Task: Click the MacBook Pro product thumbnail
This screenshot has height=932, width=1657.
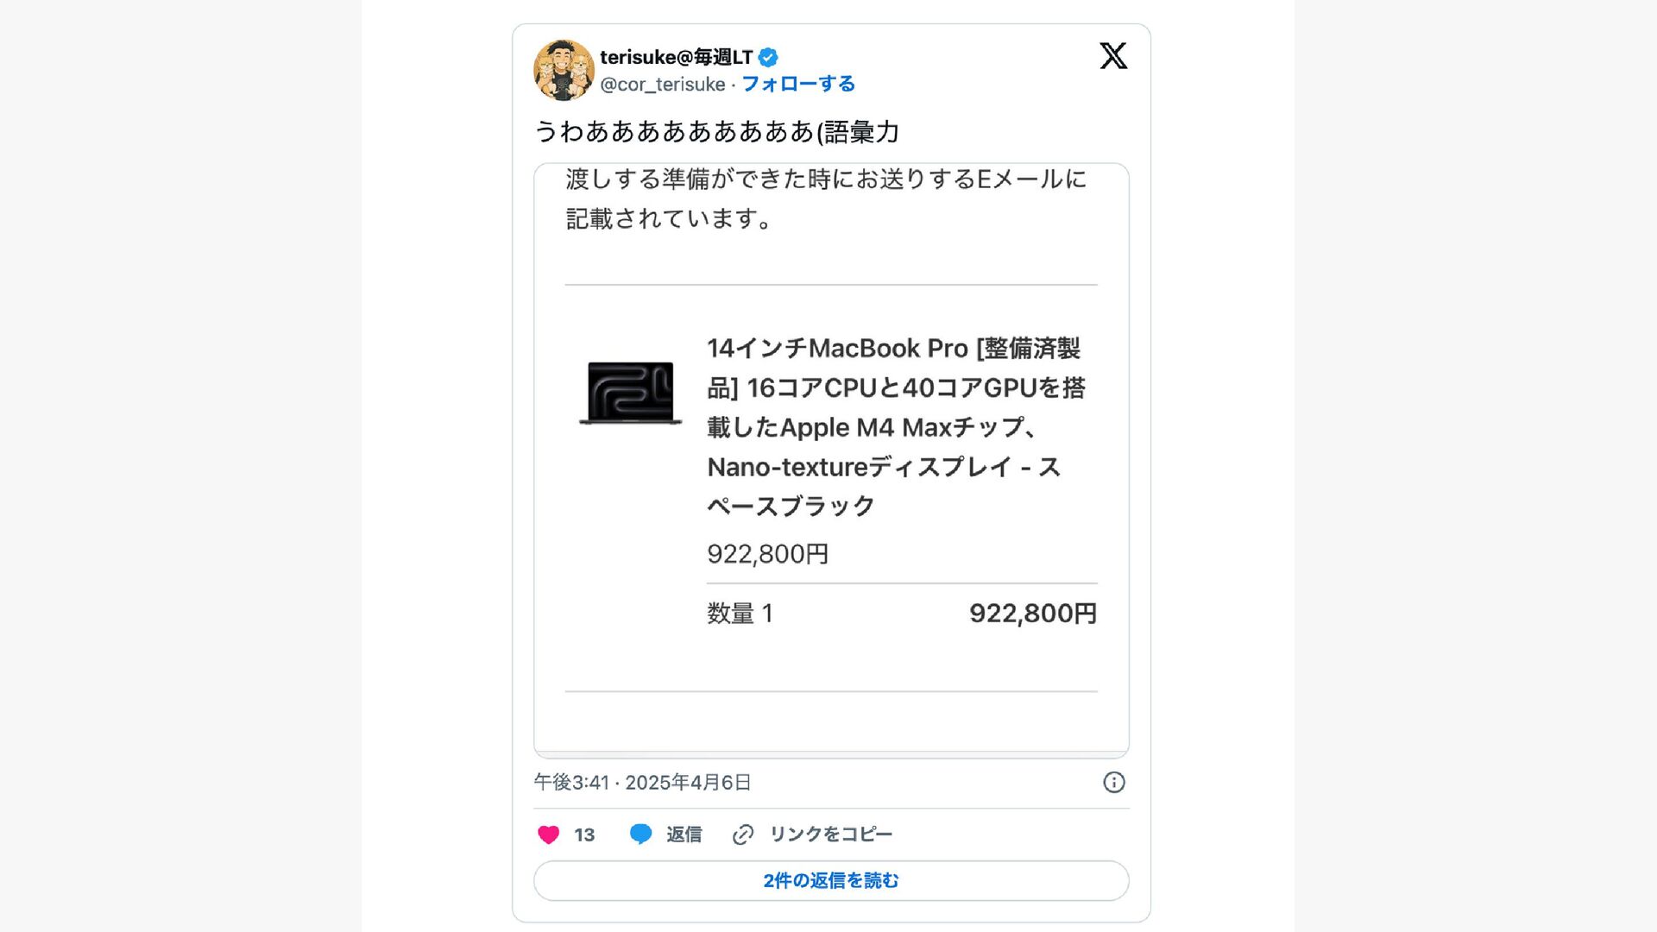Action: [631, 393]
